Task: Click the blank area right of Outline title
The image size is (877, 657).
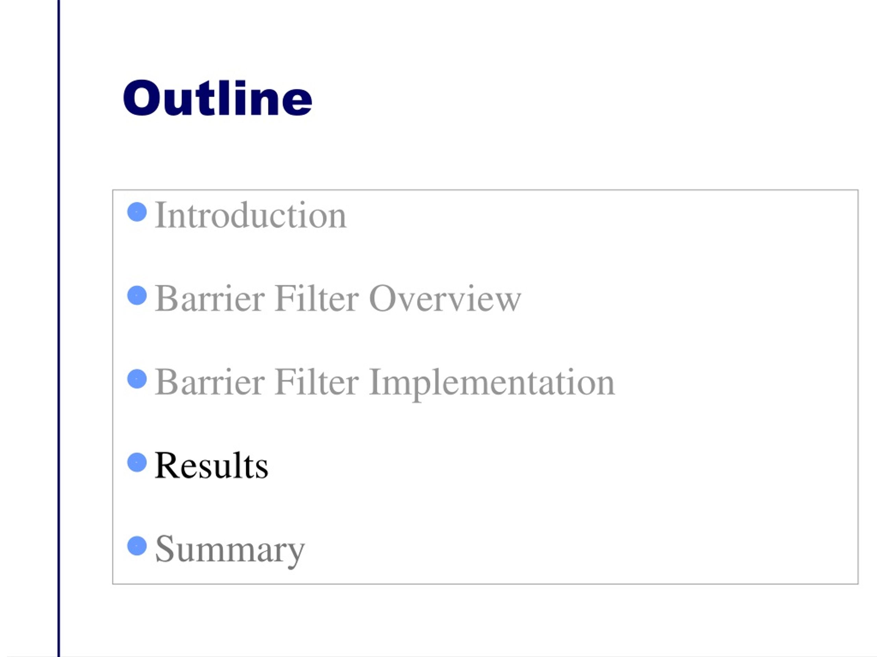Action: click(x=575, y=98)
